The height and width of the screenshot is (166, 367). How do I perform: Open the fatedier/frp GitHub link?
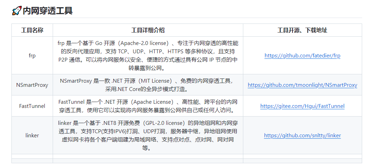click(x=302, y=55)
